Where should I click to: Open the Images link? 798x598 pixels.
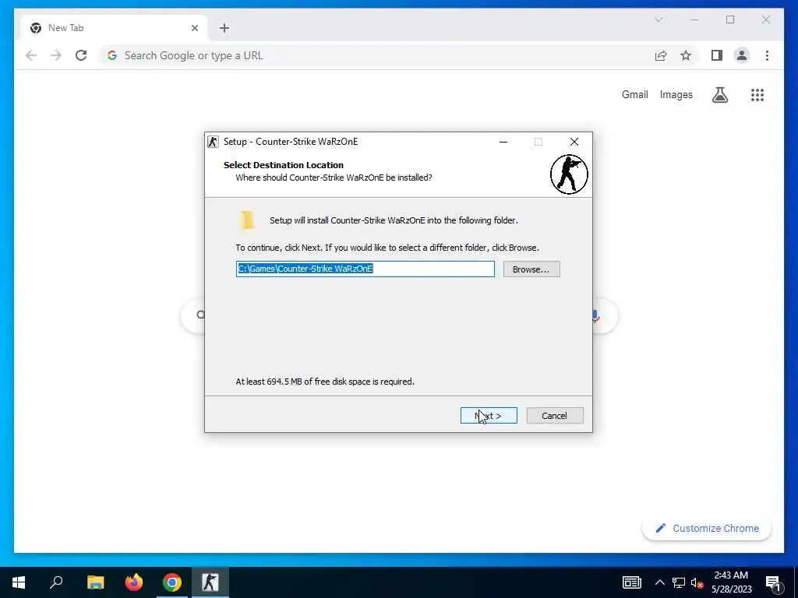coord(676,94)
